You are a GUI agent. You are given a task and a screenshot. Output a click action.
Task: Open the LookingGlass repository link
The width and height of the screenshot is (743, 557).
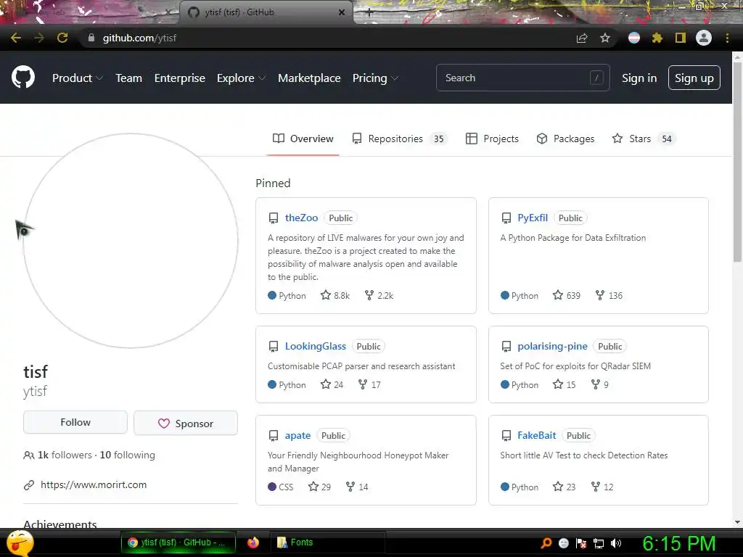pos(316,346)
